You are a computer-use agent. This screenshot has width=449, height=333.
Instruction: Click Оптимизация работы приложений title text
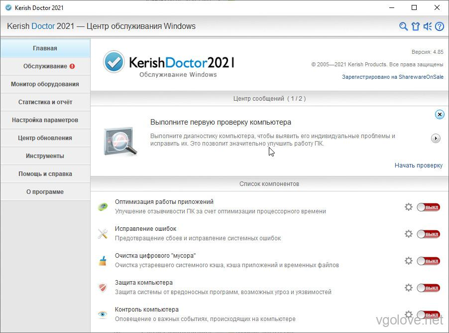164,202
